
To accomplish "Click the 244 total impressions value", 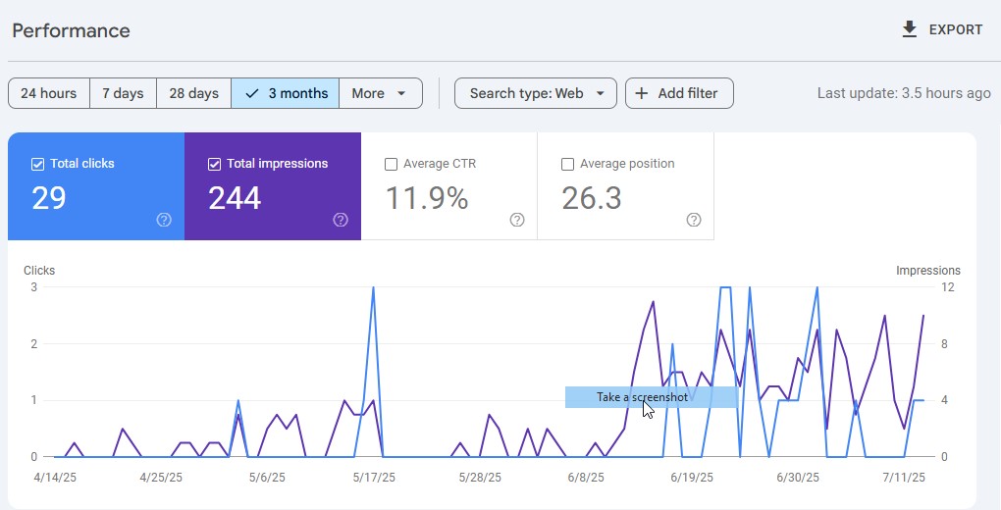I will (x=235, y=198).
